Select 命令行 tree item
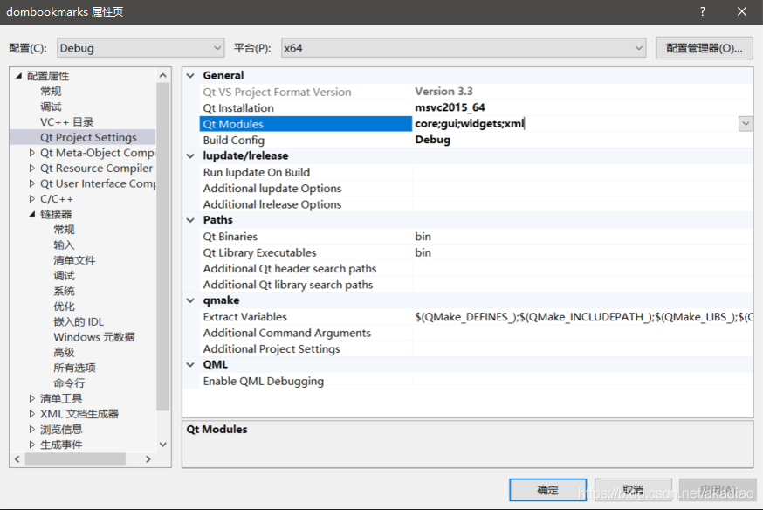The image size is (763, 510). (69, 383)
